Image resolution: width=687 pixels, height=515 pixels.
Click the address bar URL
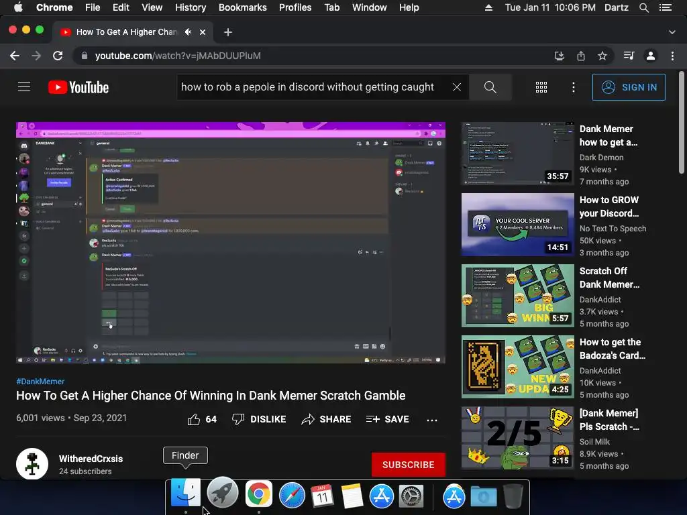tap(178, 56)
